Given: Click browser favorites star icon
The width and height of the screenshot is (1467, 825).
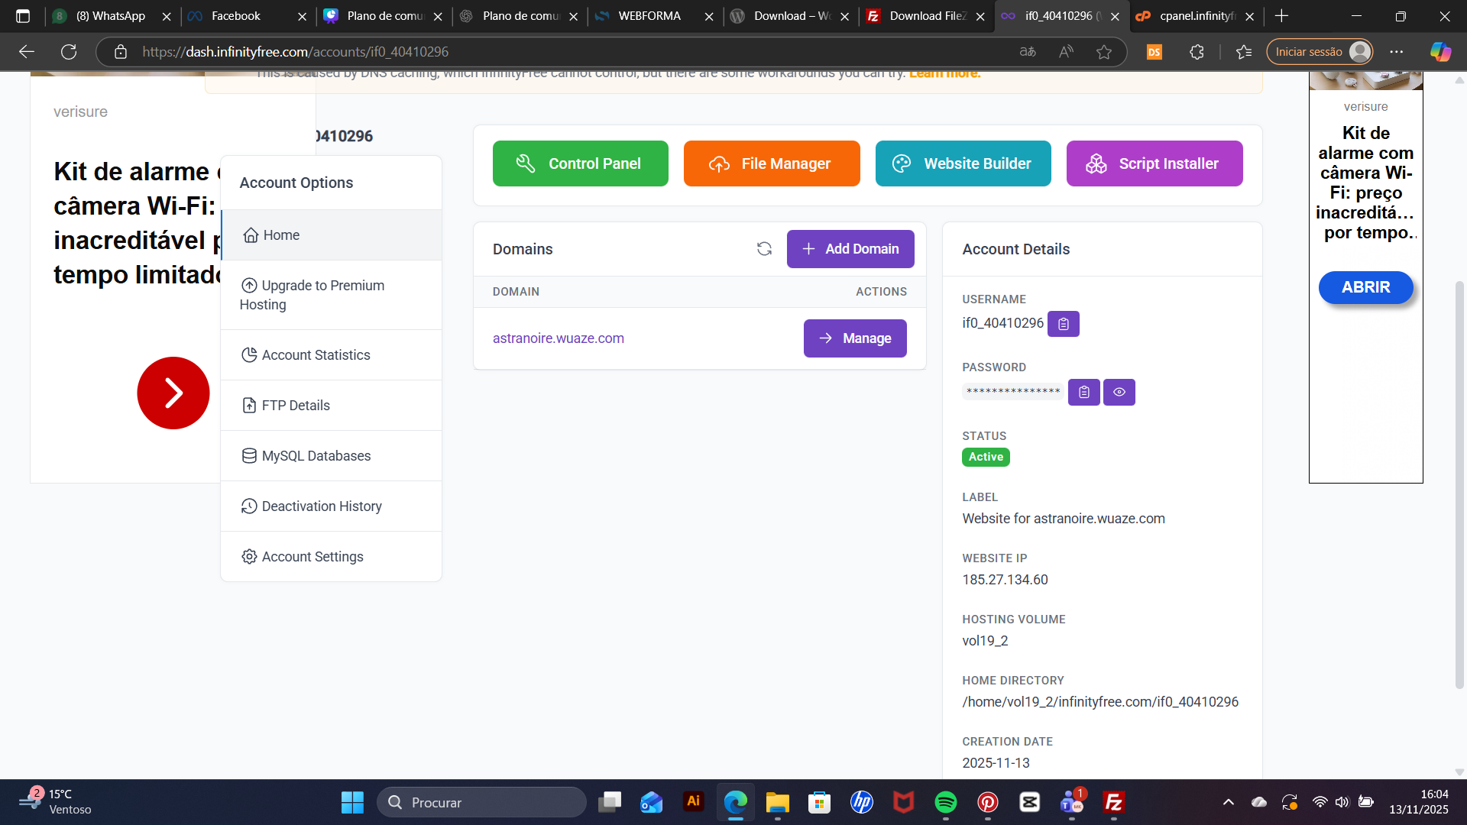Looking at the screenshot, I should [x=1103, y=52].
